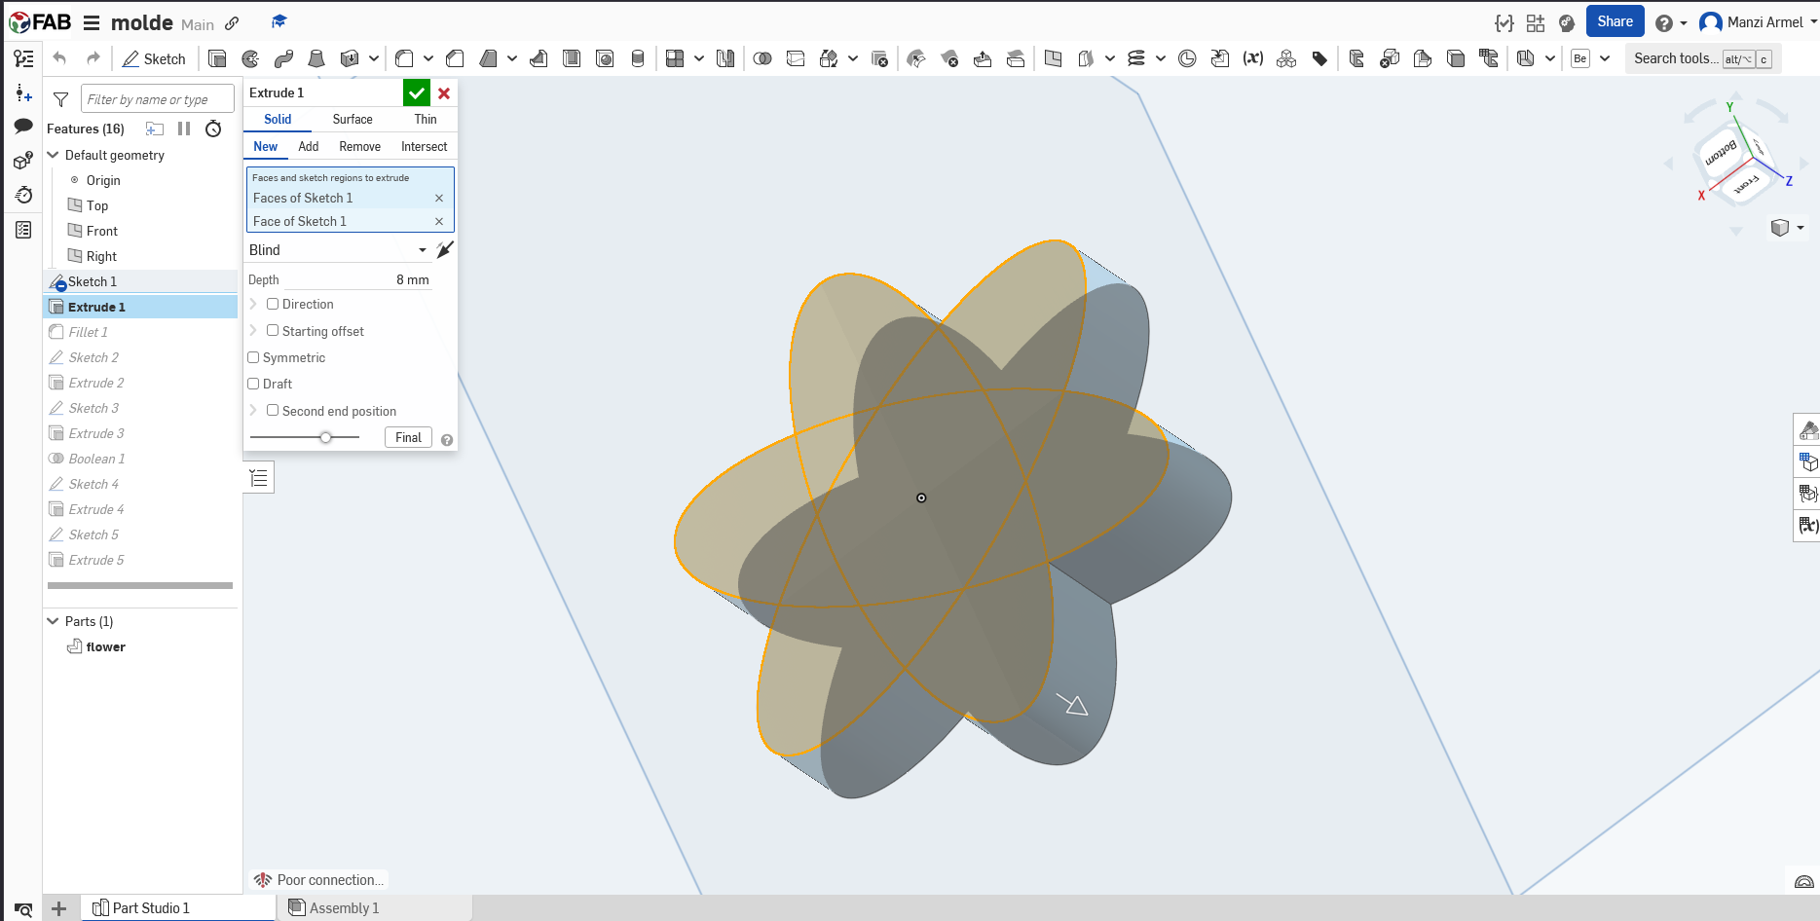Open the comments speech bubble icon
This screenshot has width=1820, height=921.
[23, 126]
